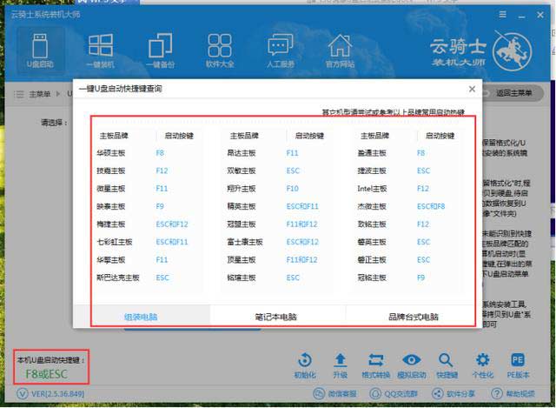Select the 富士康主板 row
Screen dimensions: 556x408
coord(278,242)
